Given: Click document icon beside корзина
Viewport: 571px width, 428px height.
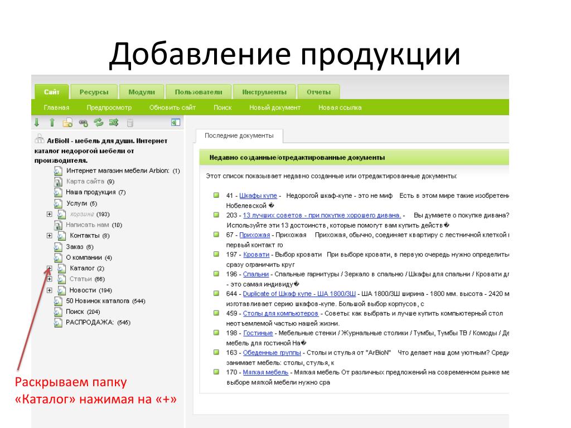Looking at the screenshot, I should pos(62,215).
